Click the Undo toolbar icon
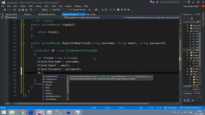Screen dimensions: 205x115 pos(31,10)
